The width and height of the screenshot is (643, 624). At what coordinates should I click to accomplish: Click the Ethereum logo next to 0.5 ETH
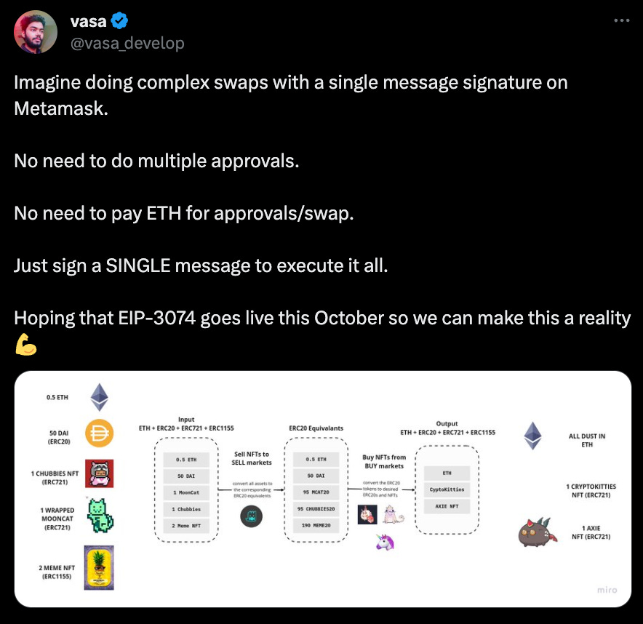pos(99,398)
